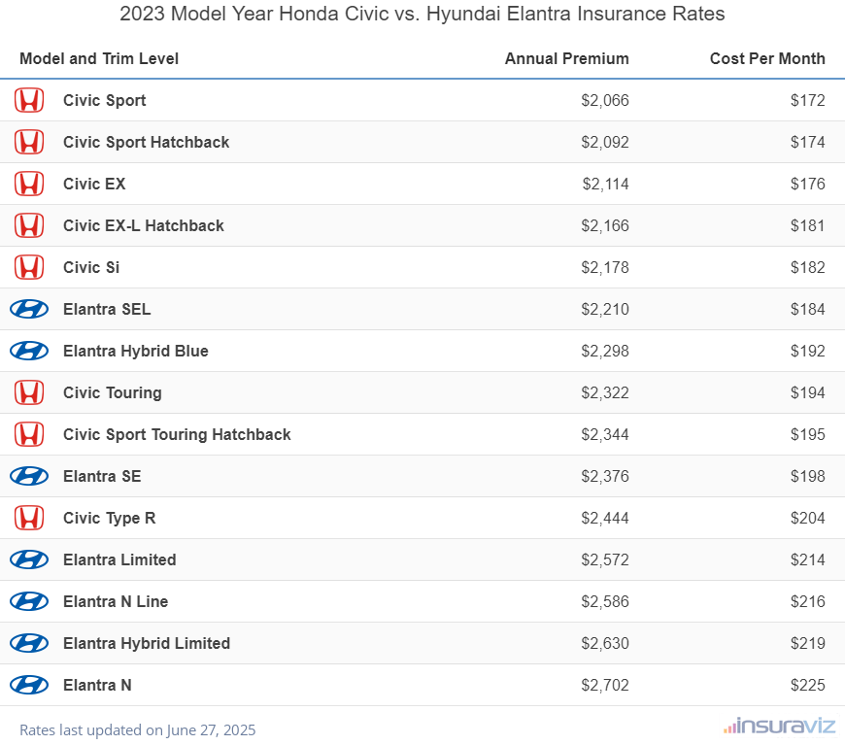This screenshot has width=845, height=745.
Task: Select the Civic Sport trim name
Action: (105, 100)
